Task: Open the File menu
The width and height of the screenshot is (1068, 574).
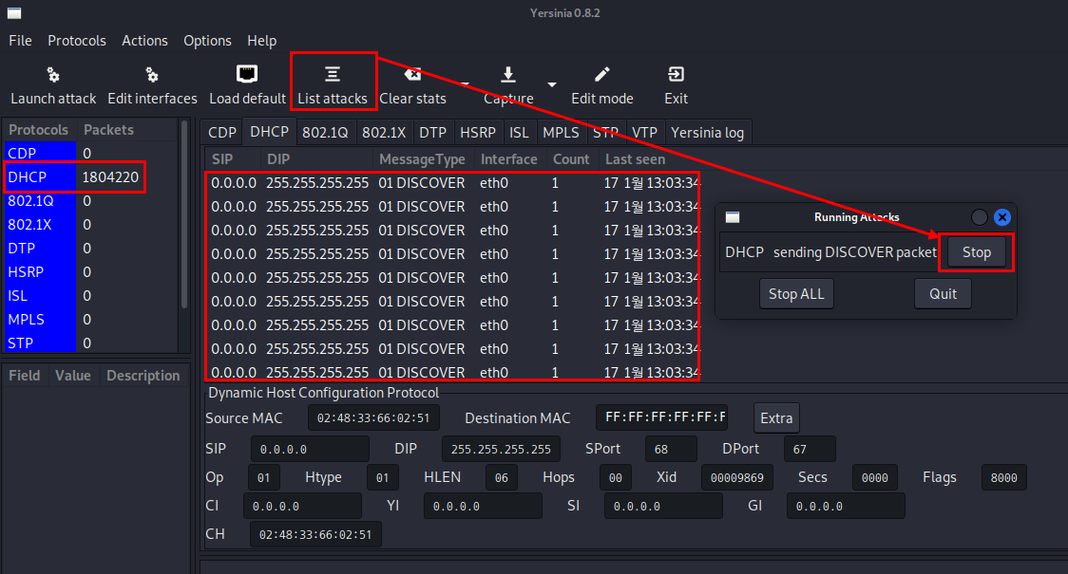Action: pos(21,41)
